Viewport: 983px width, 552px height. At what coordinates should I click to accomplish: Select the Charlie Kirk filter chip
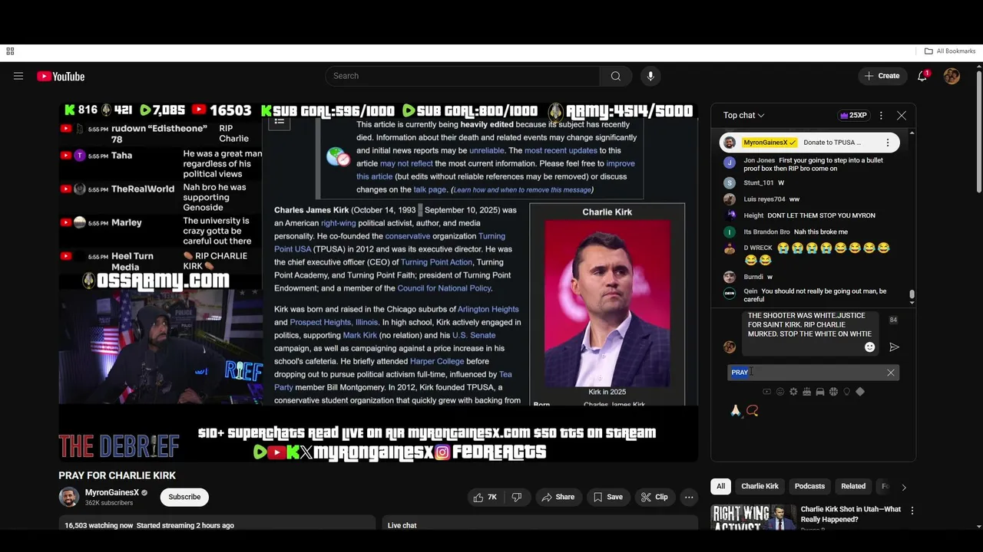tap(760, 486)
